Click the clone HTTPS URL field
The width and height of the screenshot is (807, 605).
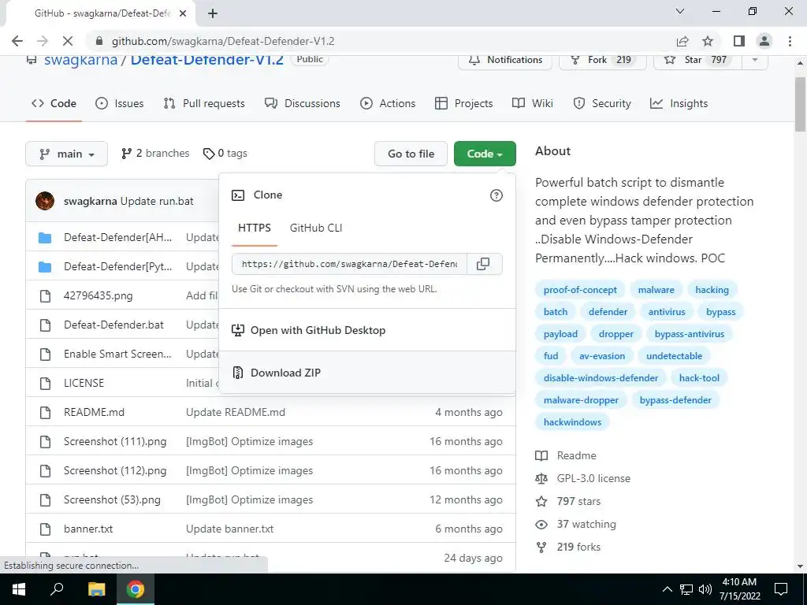click(349, 264)
